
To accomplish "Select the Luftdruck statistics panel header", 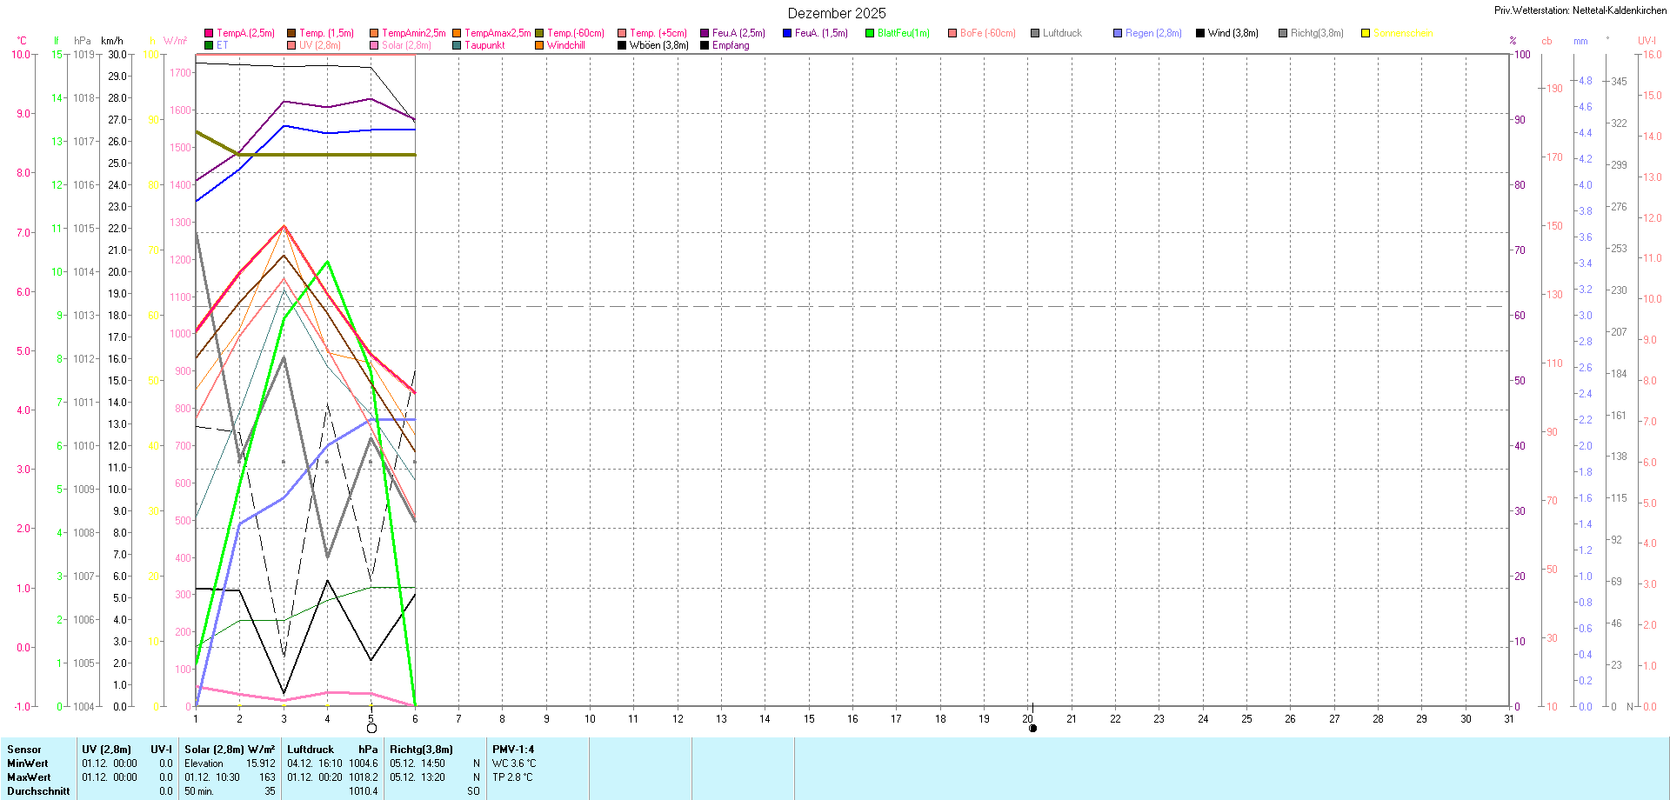I will 311,750.
